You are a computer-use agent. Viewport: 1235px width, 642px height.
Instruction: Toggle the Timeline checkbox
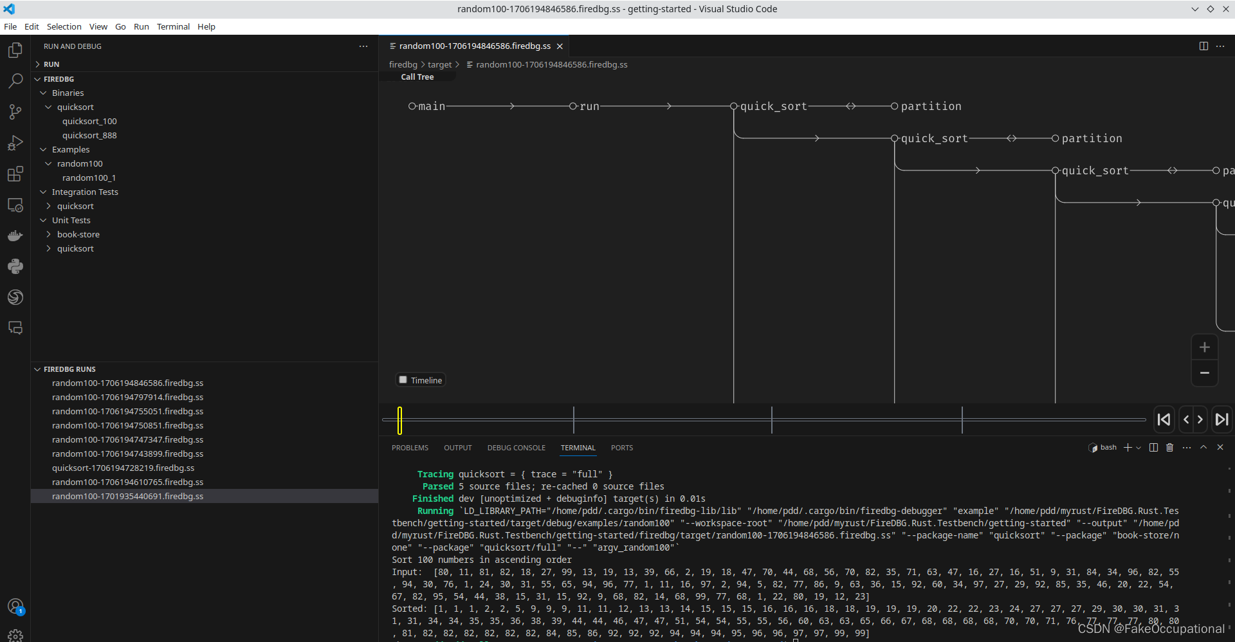[x=403, y=380]
